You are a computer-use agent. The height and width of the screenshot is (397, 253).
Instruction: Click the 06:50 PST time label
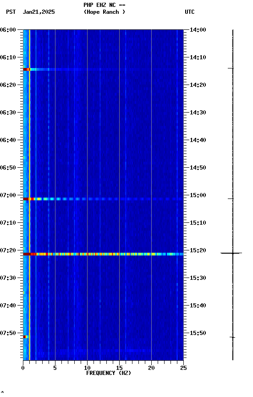coord(8,168)
